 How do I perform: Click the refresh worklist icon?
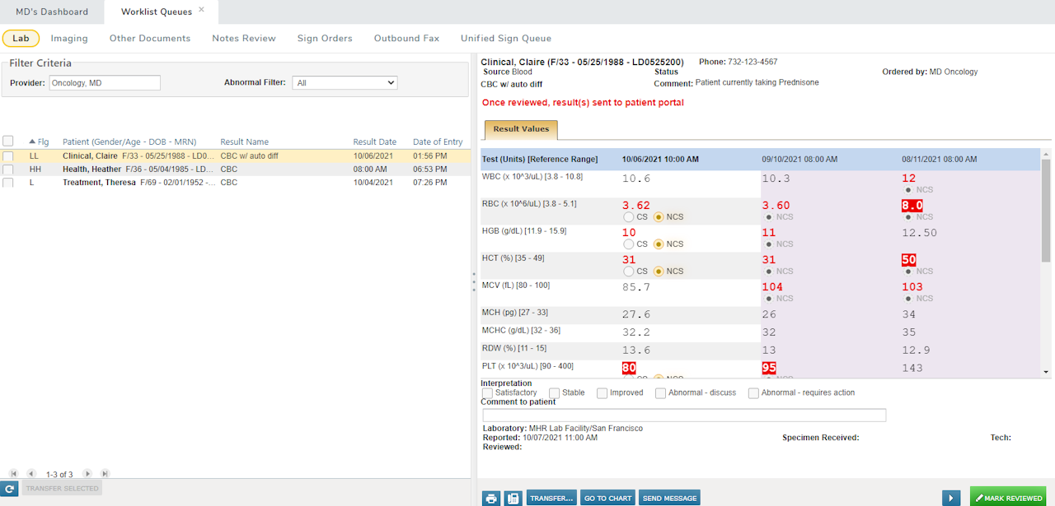pos(9,489)
